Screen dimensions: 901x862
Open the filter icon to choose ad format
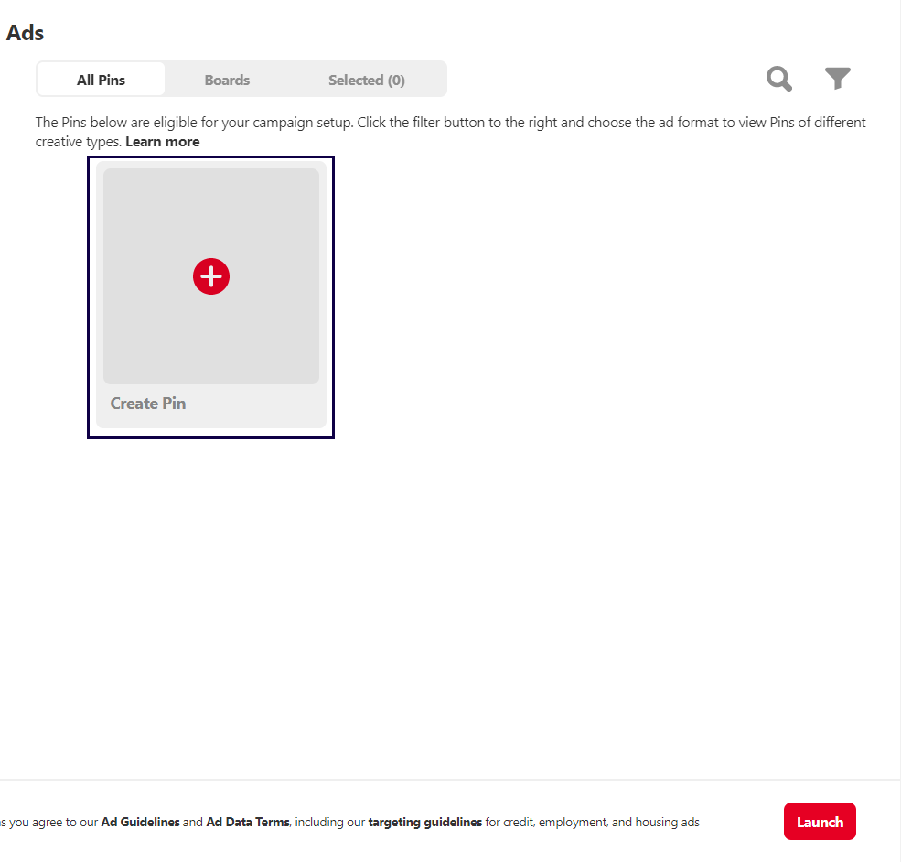click(837, 79)
